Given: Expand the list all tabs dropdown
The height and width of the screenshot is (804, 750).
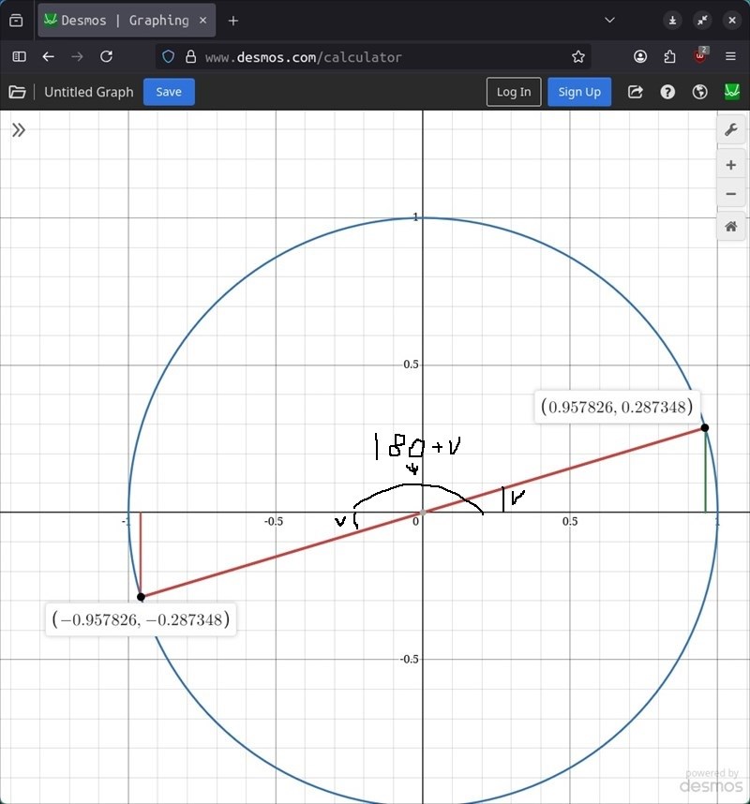Looking at the screenshot, I should point(609,20).
